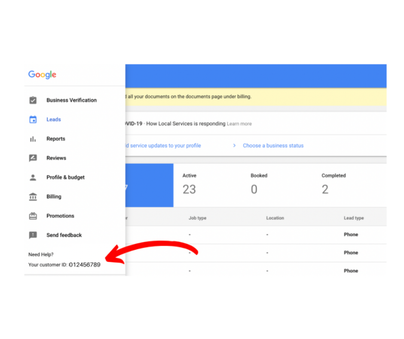Click the Reviews star message icon
This screenshot has width=404, height=339.
pos(33,158)
